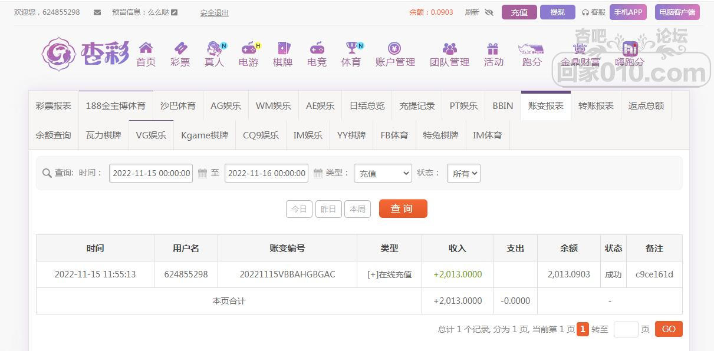
Task: Select the 昨日 yesterday shortcut
Action: [x=328, y=208]
